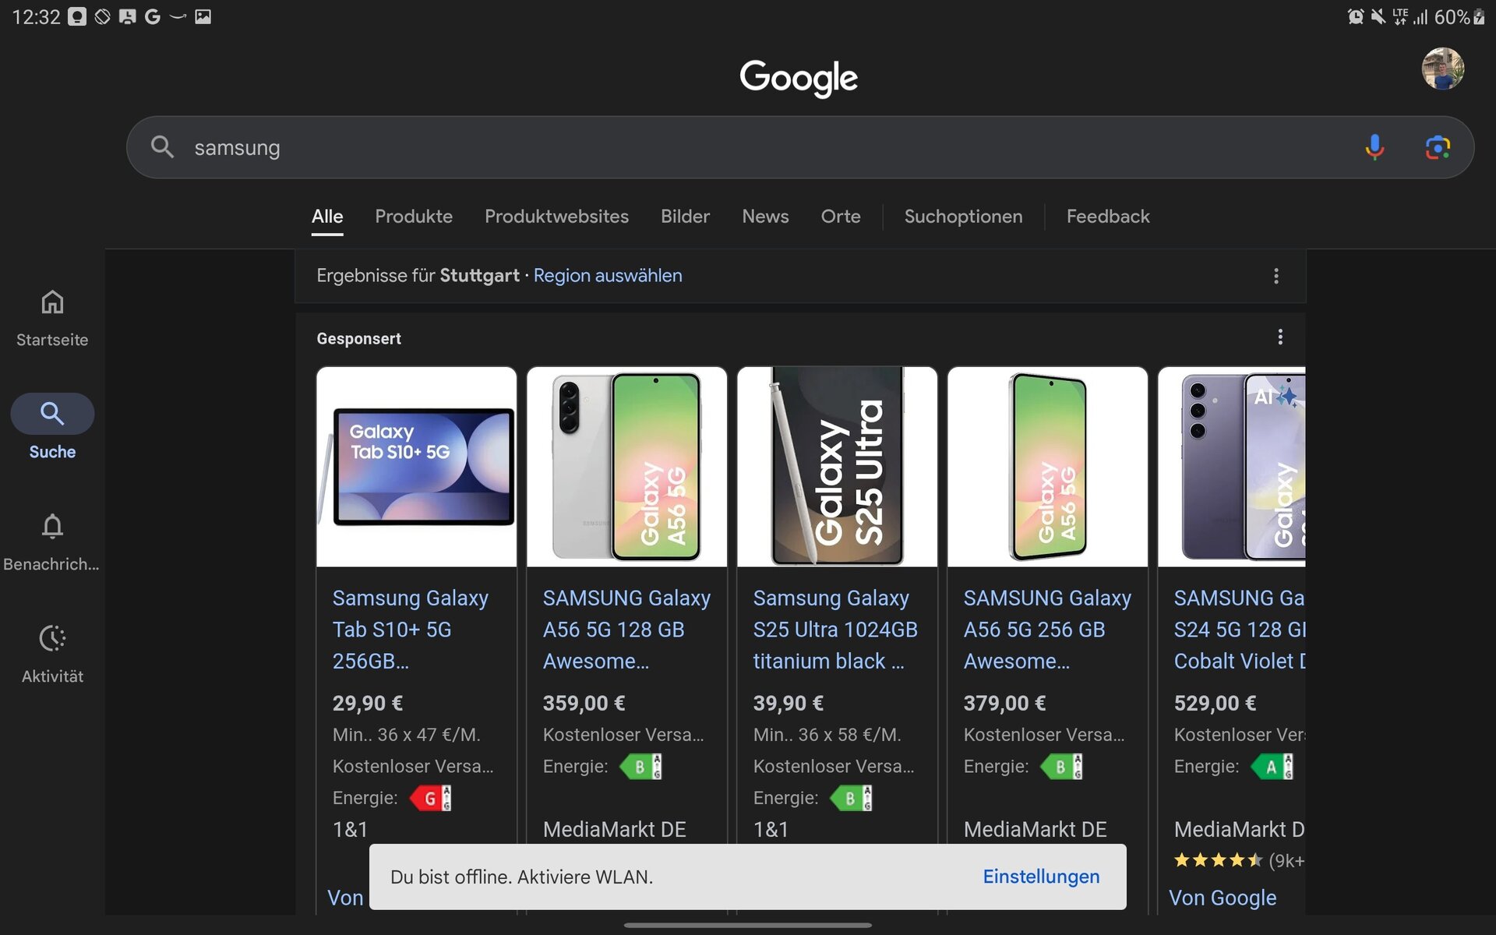Open Google Lens camera search
This screenshot has width=1496, height=935.
1437,147
